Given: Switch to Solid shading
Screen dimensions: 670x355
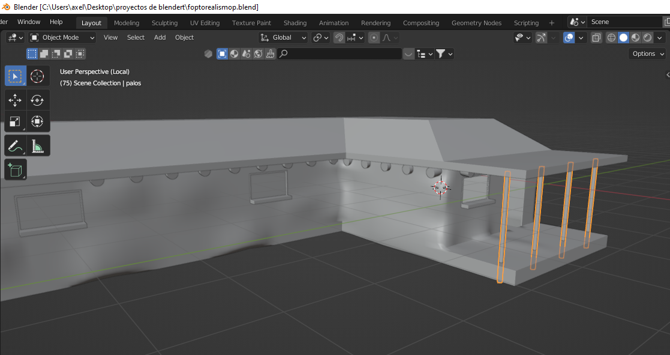Looking at the screenshot, I should [623, 38].
